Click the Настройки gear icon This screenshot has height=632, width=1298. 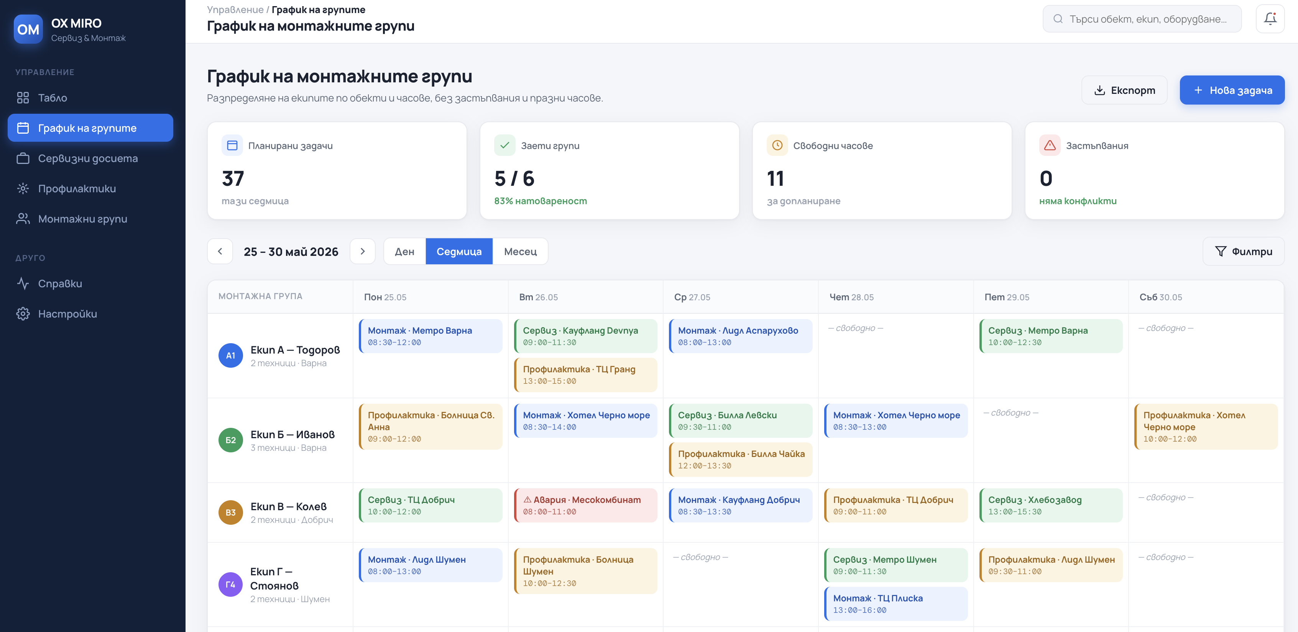click(x=23, y=314)
